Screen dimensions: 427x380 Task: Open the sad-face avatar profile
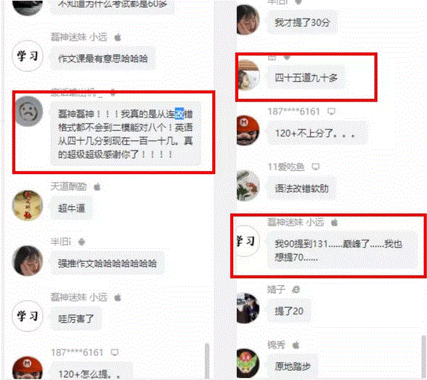pyautogui.click(x=28, y=112)
